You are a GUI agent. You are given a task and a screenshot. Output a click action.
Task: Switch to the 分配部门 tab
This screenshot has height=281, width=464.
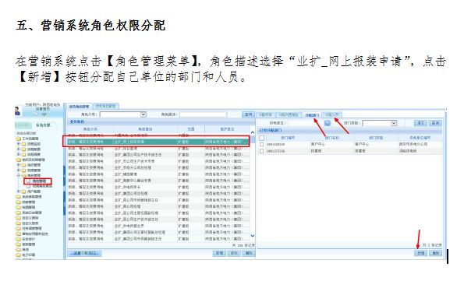point(312,114)
